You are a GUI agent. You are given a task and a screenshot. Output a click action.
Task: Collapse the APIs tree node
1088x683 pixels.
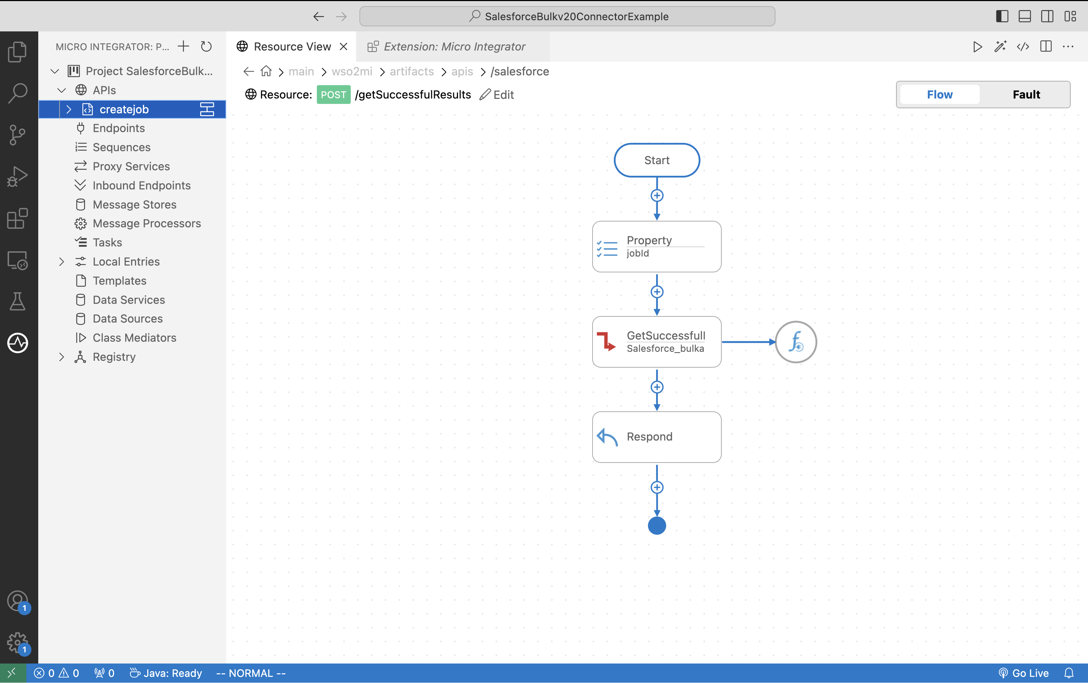coord(62,90)
